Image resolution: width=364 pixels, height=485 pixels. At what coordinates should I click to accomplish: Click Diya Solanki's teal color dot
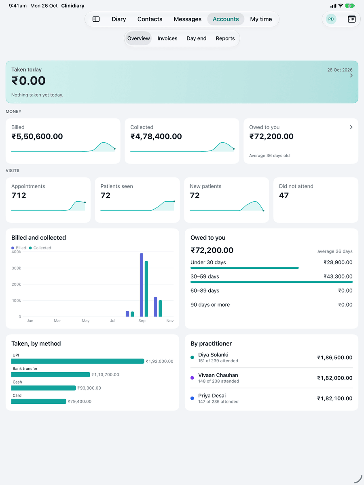pyautogui.click(x=192, y=358)
